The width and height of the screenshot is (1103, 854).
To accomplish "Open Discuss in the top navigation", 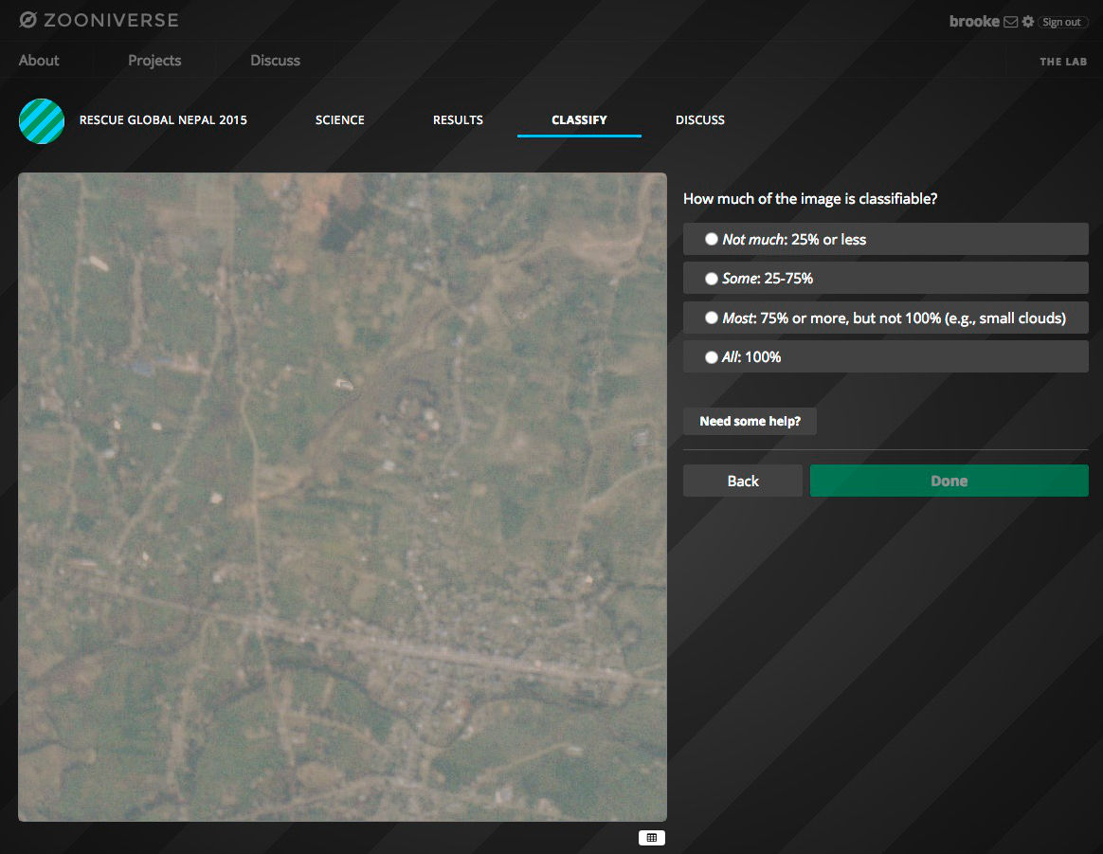I will click(275, 61).
